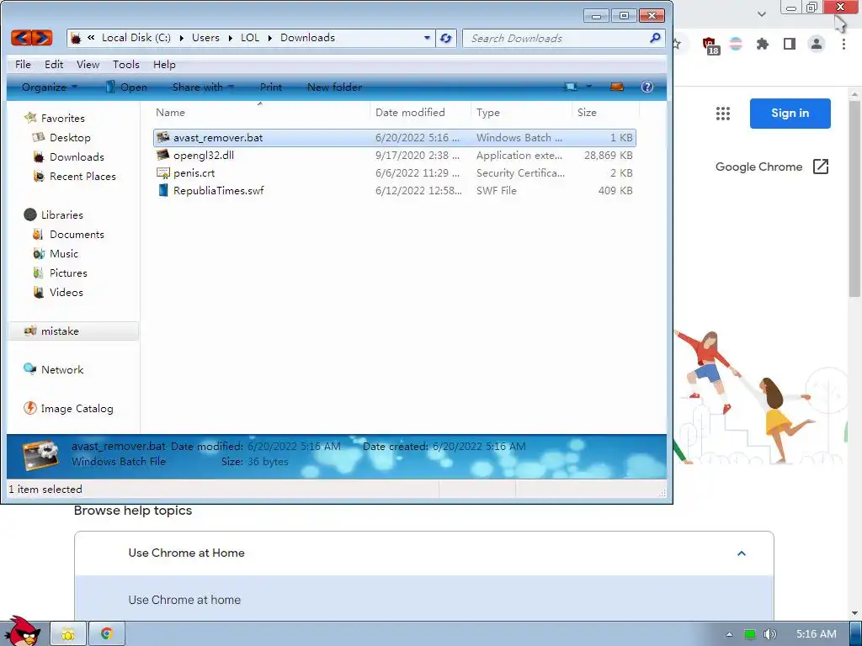The image size is (862, 646).
Task: Open the Edit menu
Action: (x=54, y=64)
